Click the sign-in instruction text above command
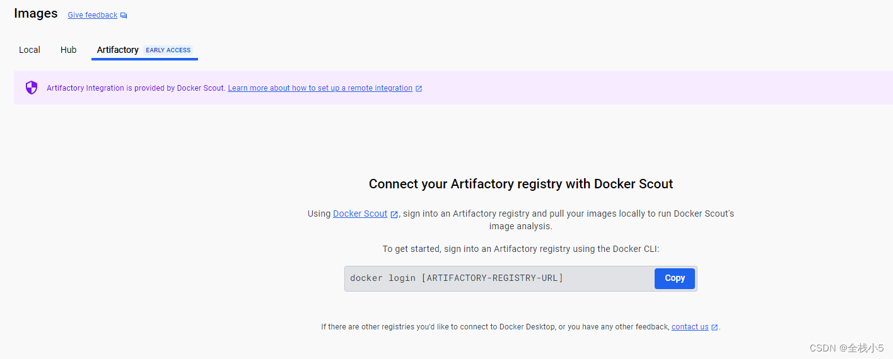This screenshot has height=359, width=893. click(x=521, y=249)
